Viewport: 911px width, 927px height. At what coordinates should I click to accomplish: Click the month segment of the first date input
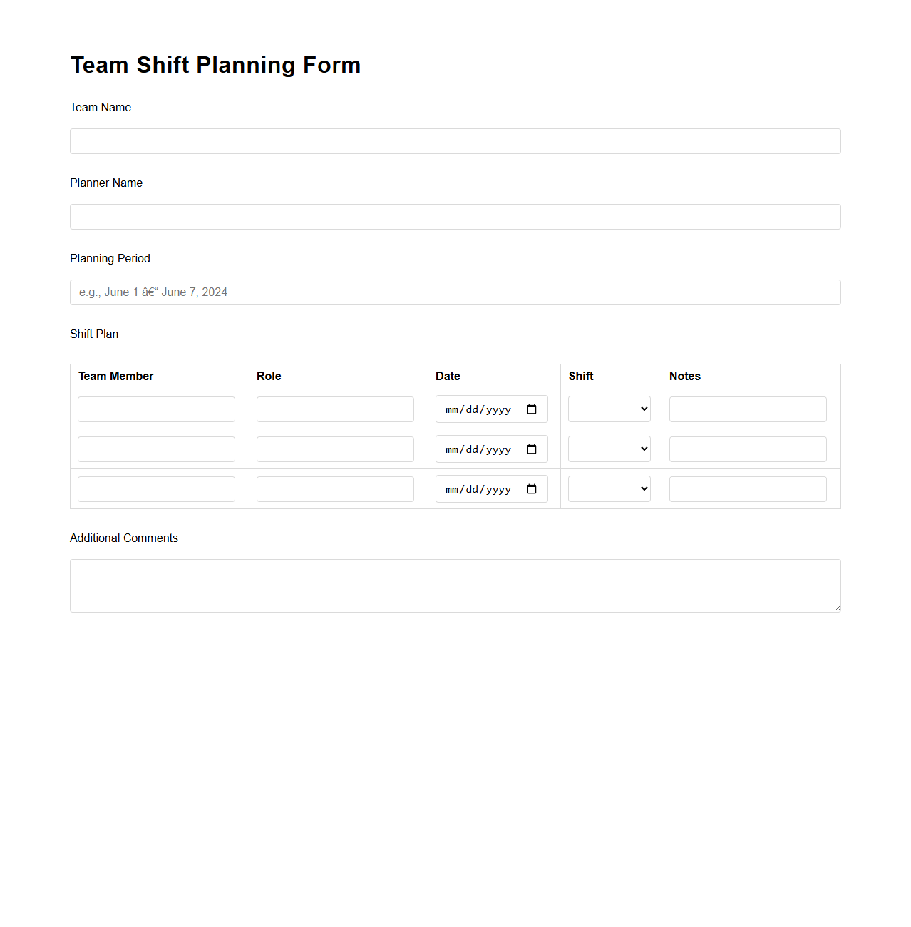451,409
